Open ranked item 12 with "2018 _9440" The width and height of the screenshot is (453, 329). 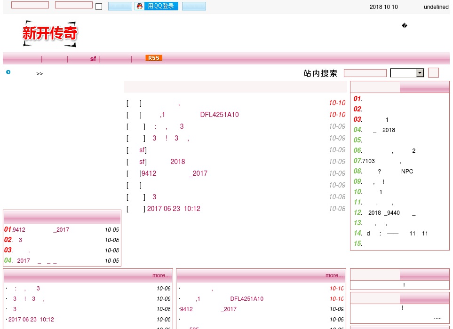[x=386, y=213]
